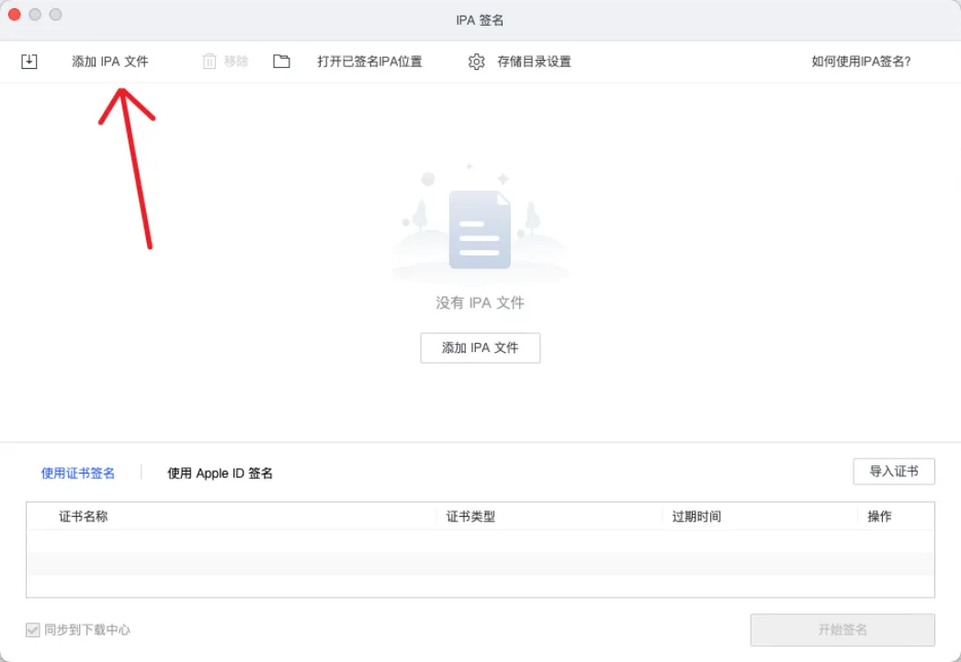Viewport: 961px width, 662px height.
Task: Click the folder icon for signed IPA location
Action: click(282, 62)
